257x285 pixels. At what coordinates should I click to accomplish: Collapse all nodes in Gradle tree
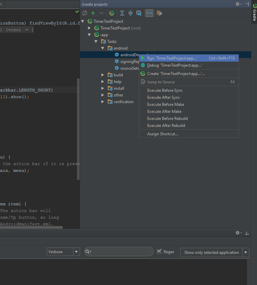(131, 13)
